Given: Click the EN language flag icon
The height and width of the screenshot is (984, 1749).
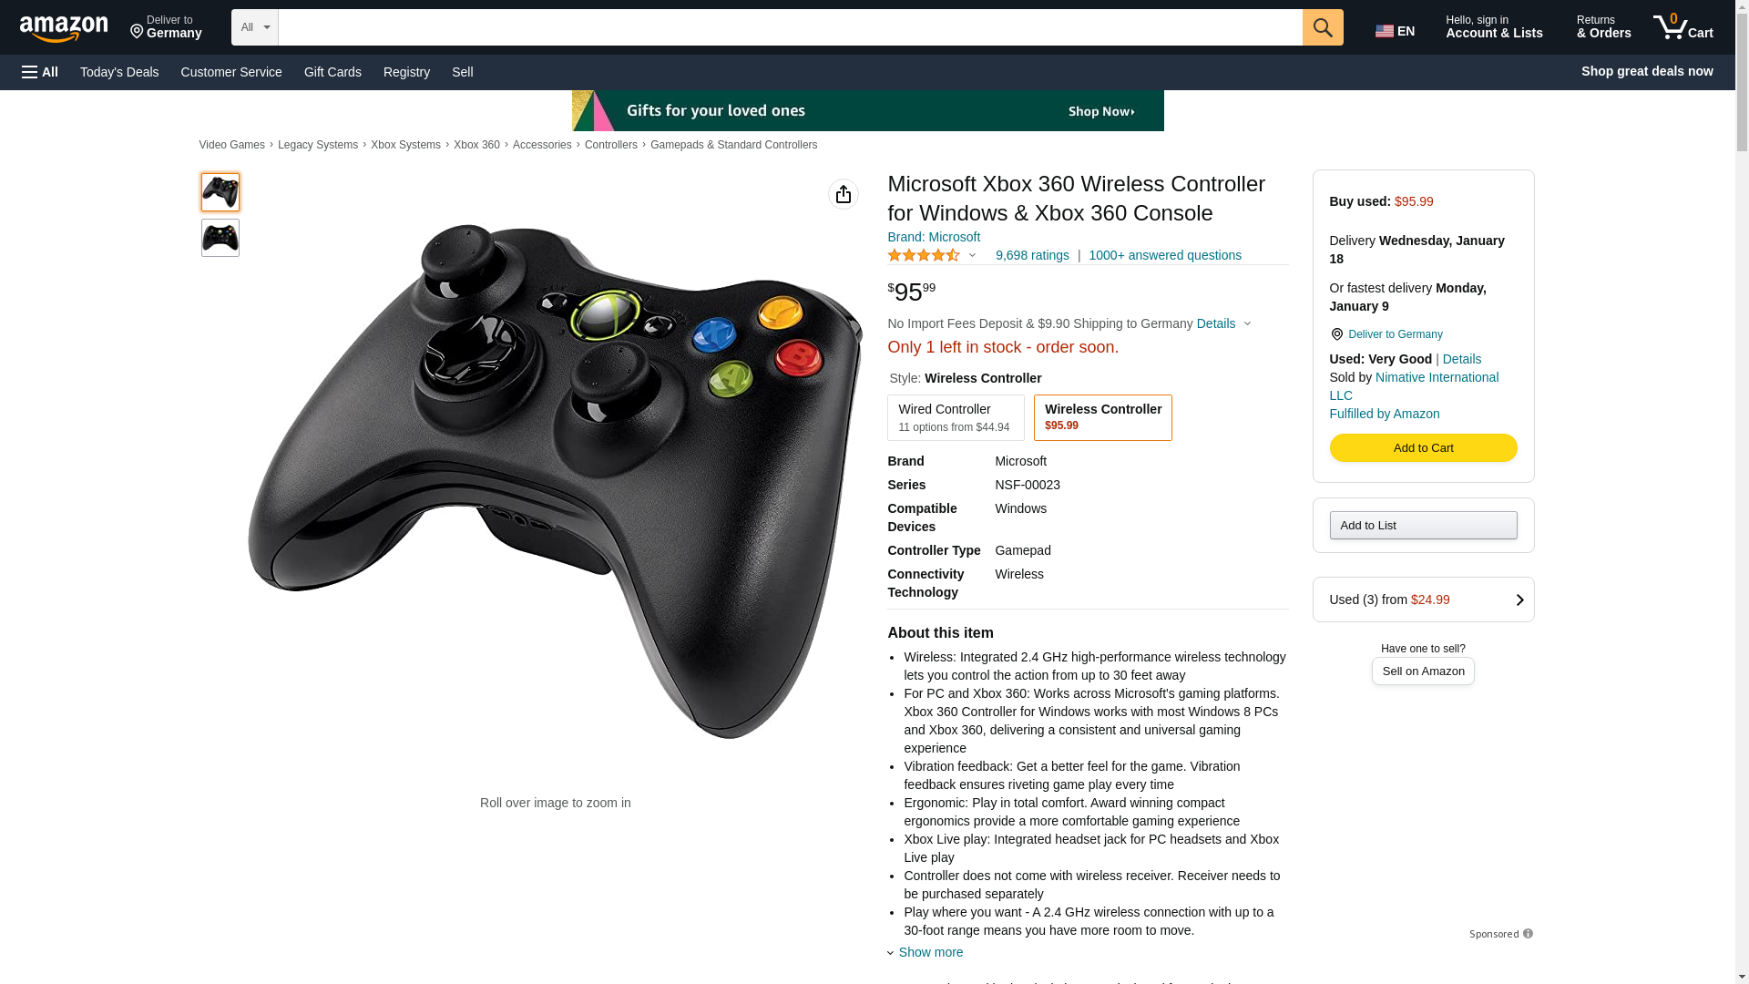Looking at the screenshot, I should pos(1384,31).
